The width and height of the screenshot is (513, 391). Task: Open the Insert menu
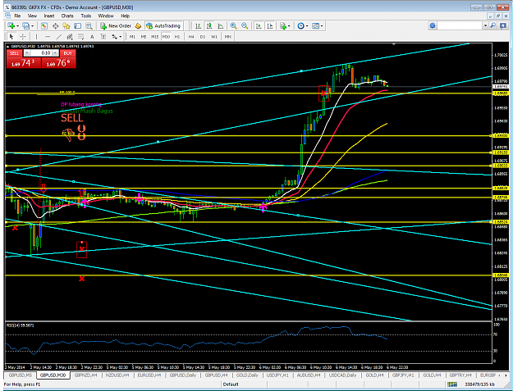pos(49,16)
